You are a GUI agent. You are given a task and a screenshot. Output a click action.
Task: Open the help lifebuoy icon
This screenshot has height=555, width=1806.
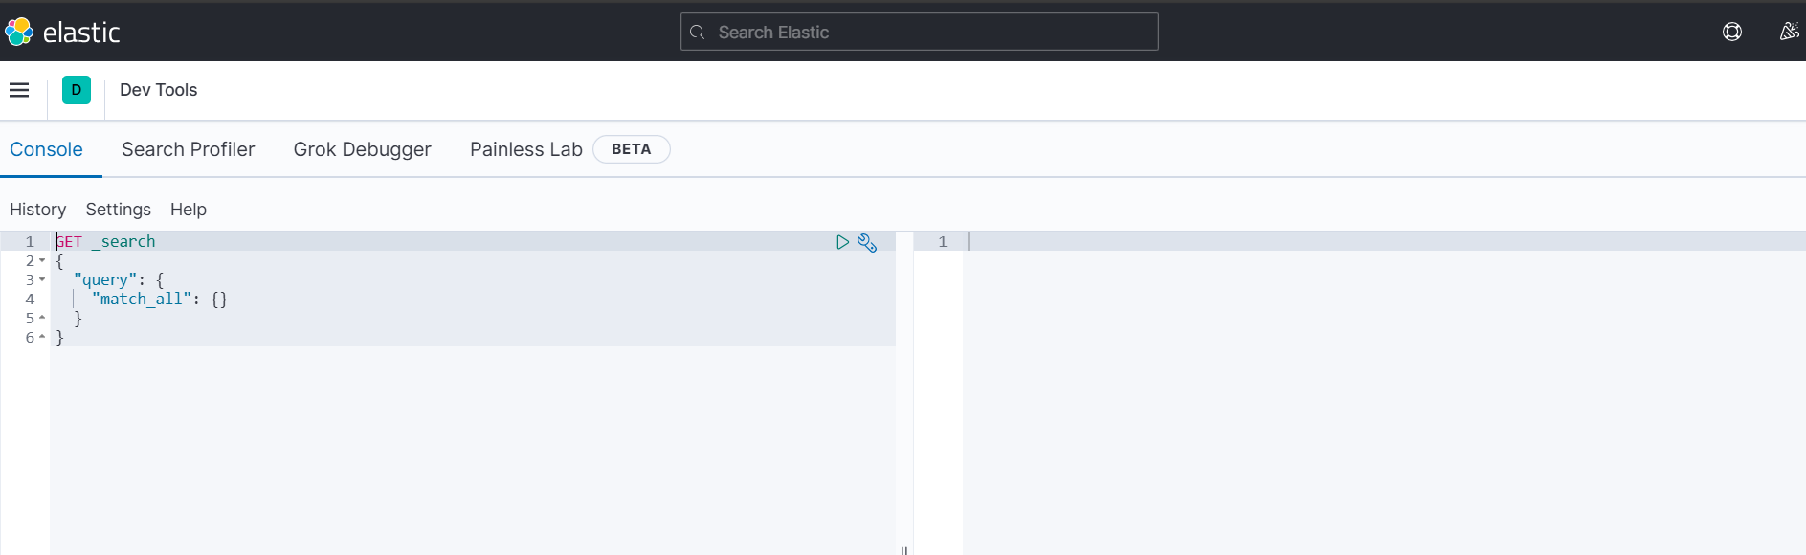pyautogui.click(x=1732, y=32)
